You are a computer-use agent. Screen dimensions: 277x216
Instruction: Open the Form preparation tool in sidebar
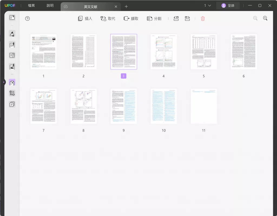click(12, 55)
